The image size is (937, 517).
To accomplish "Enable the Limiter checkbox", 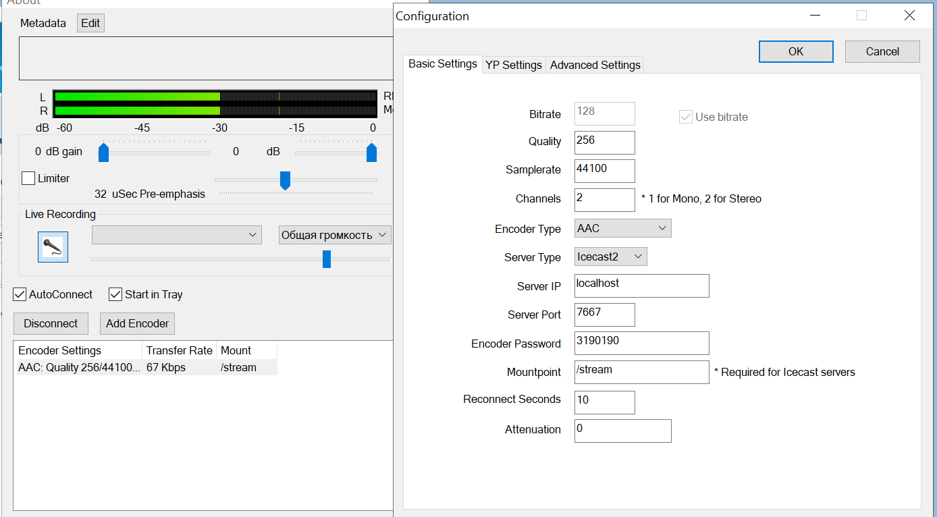I will [x=28, y=178].
